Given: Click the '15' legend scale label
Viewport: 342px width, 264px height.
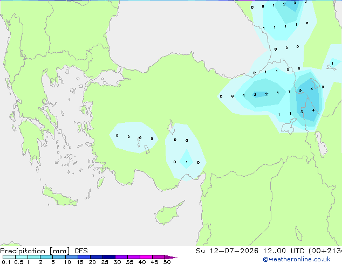Looking at the screenshot, I should (x=80, y=262).
